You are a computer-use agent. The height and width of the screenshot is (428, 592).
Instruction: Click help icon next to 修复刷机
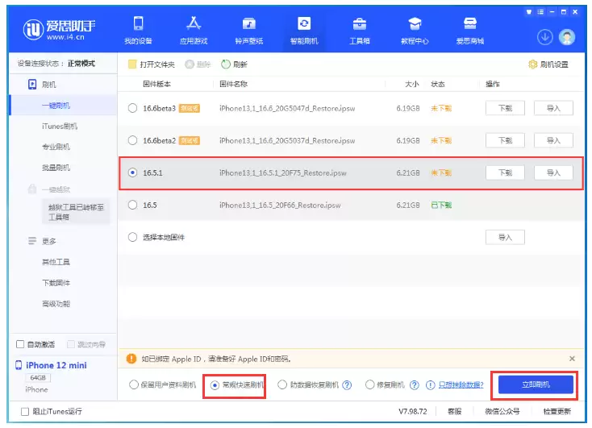click(415, 385)
